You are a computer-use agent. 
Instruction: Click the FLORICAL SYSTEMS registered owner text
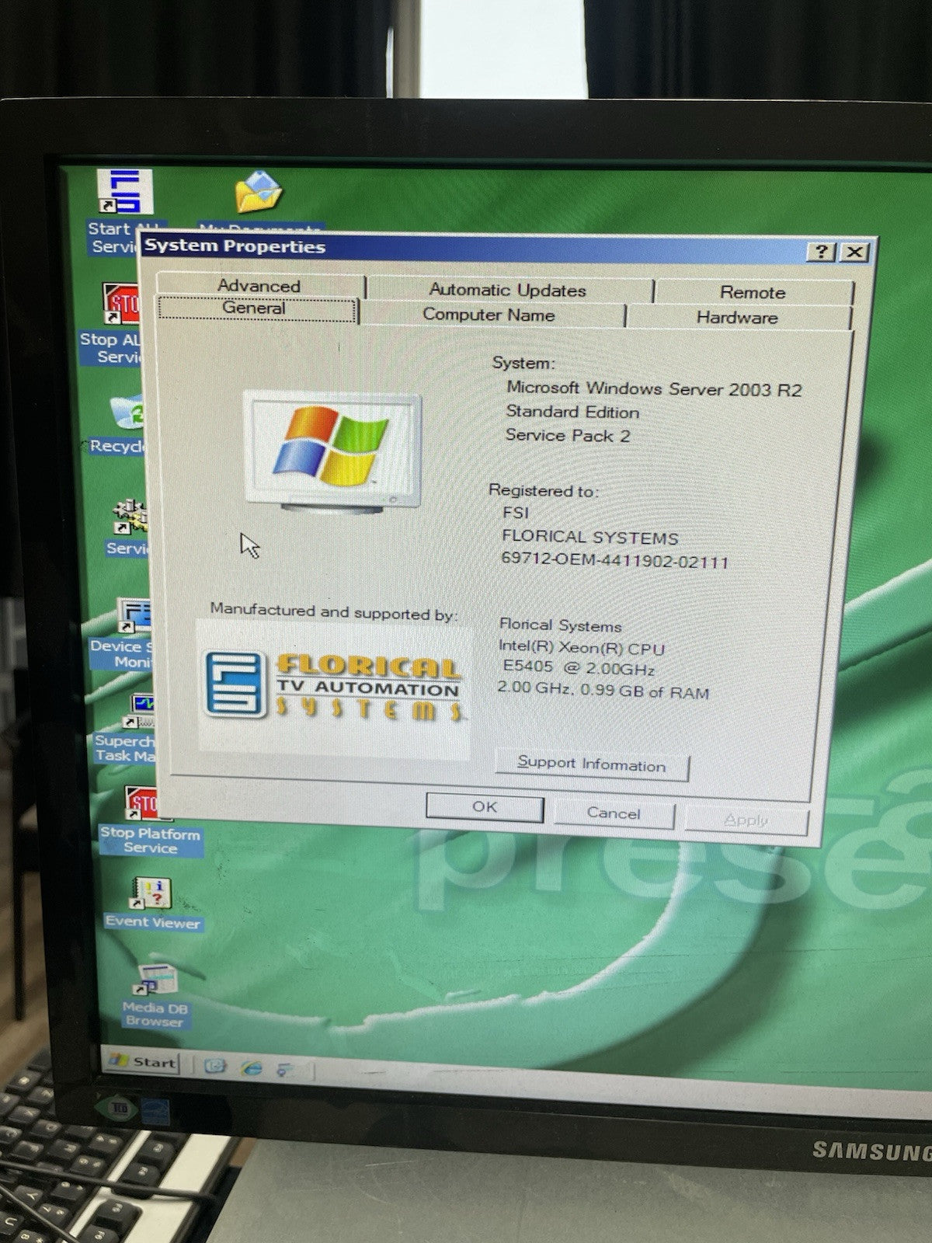590,537
